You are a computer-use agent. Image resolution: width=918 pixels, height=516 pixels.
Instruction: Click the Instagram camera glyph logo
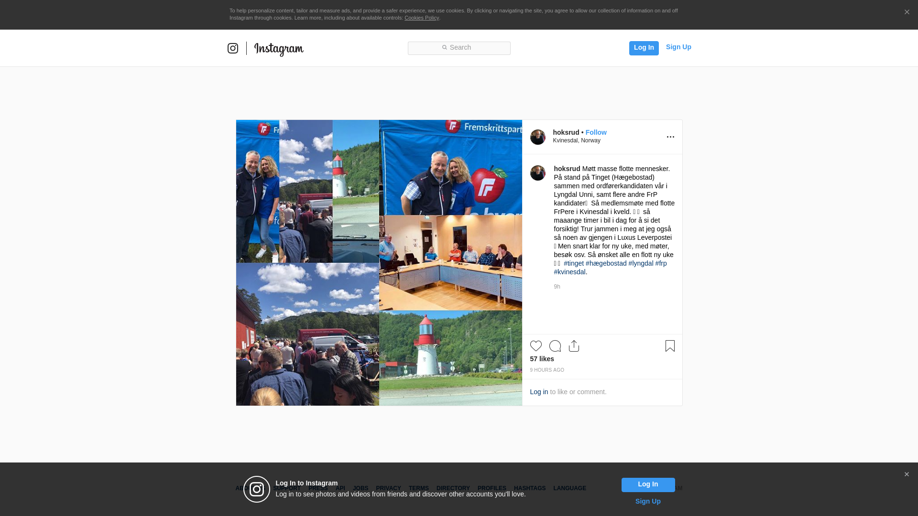point(233,48)
